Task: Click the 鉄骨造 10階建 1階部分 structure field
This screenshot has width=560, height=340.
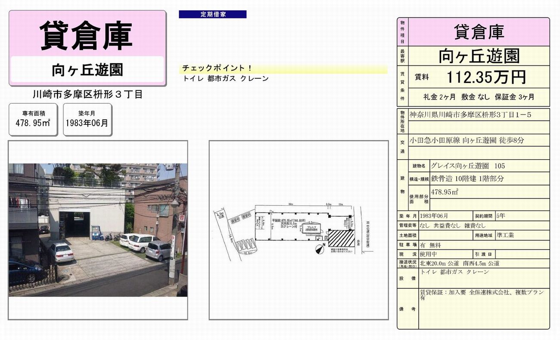Action: point(467,179)
